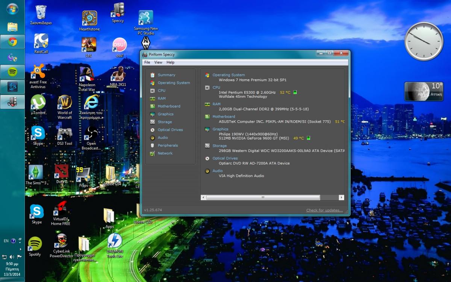This screenshot has height=282, width=451.
Task: Click the version number v1.25.674
Action: [153, 210]
